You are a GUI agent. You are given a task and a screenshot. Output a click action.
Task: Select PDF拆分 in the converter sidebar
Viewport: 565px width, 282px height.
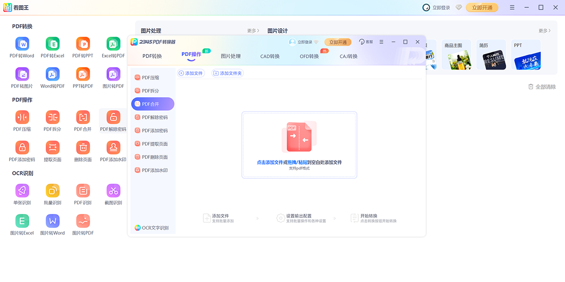coord(151,90)
